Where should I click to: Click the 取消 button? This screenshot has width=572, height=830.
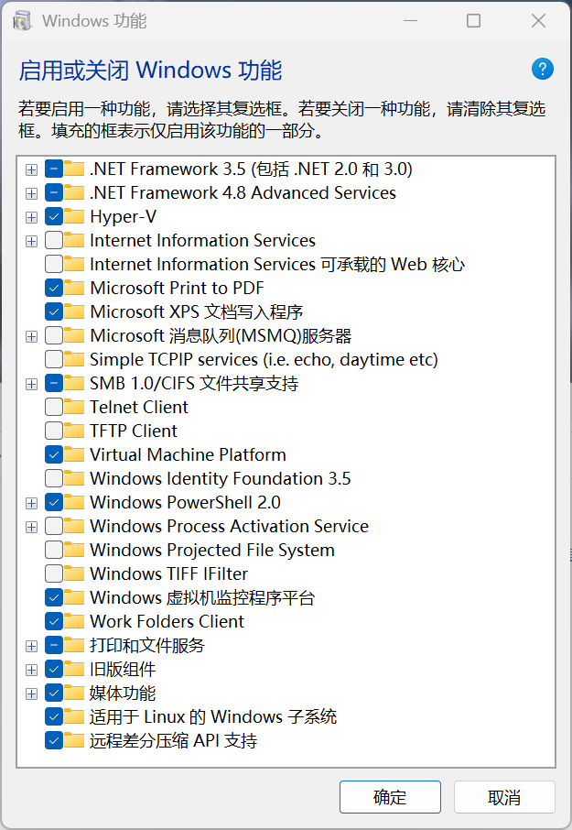pyautogui.click(x=504, y=797)
